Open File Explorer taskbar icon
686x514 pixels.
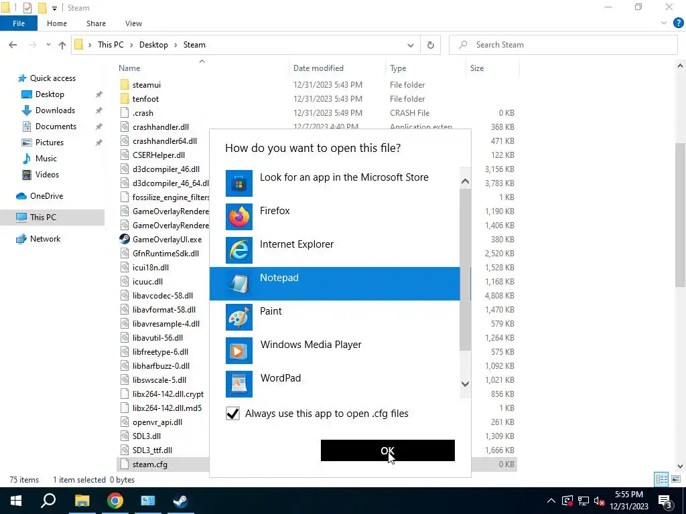coord(82,501)
